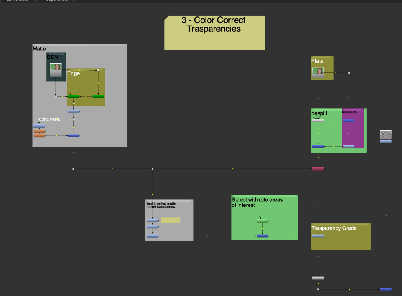The height and width of the screenshot is (296, 402).
Task: Select the grey node below Trasparency Grade backdrop
Action: 318,278
